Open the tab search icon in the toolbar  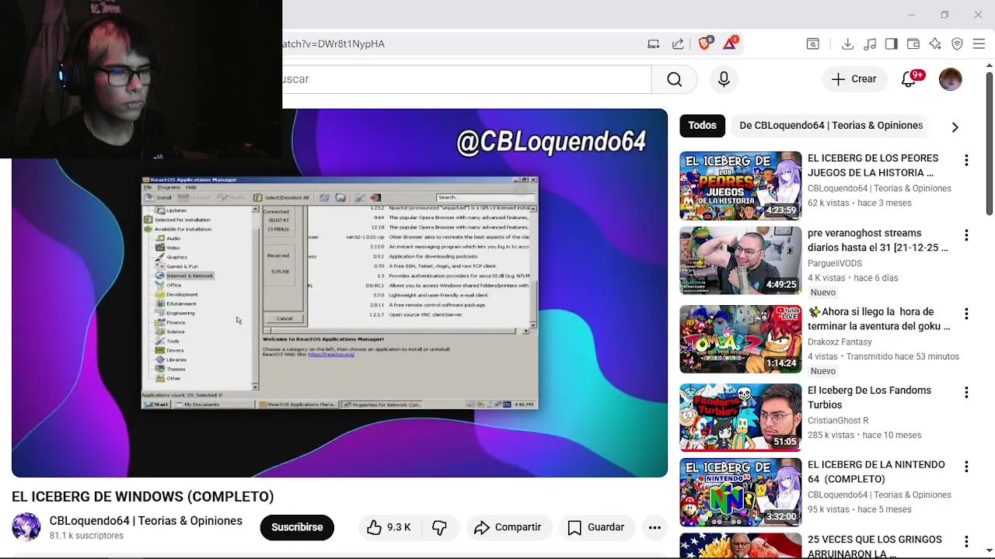(x=812, y=44)
